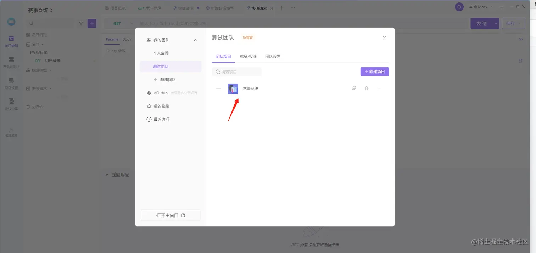Image resolution: width=536 pixels, height=253 pixels.
Task: Click the 打开主窗口 button
Action: pyautogui.click(x=171, y=215)
